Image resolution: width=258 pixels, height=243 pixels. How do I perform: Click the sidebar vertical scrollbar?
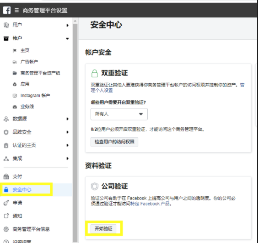coord(75,133)
